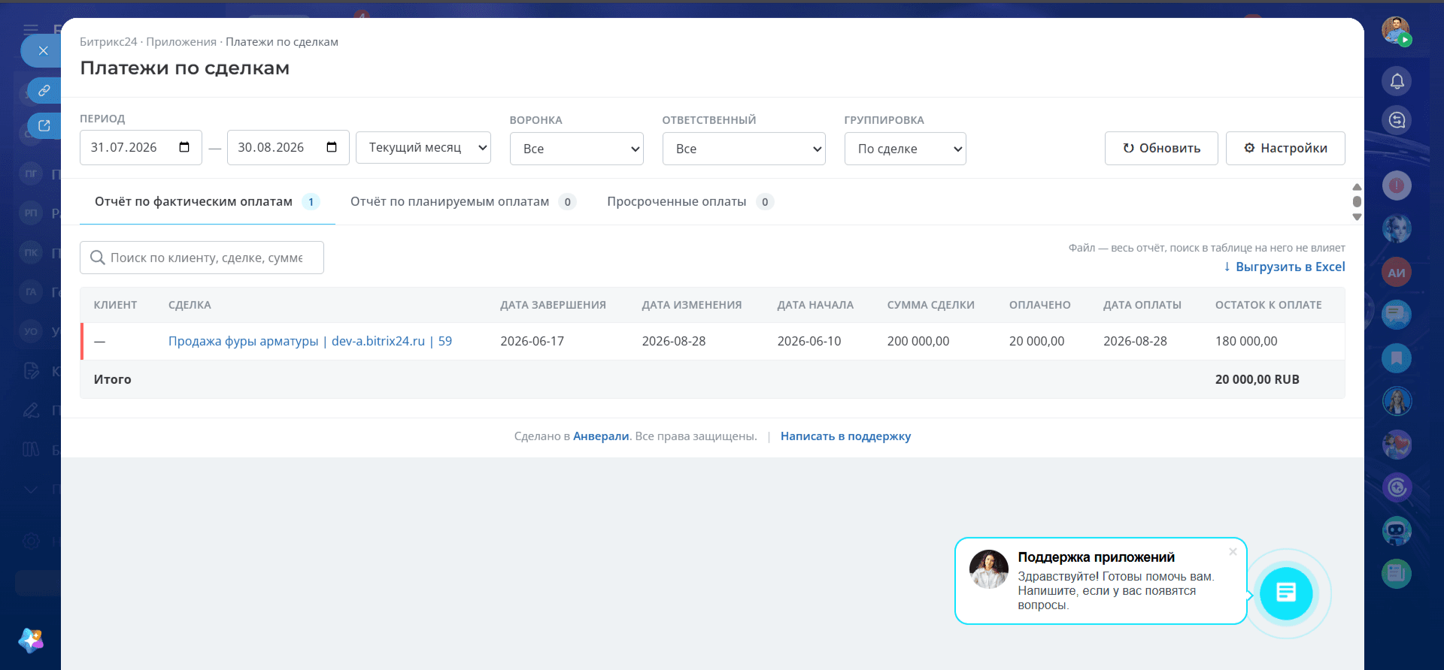Open the page in a new window
The height and width of the screenshot is (670, 1444).
click(x=44, y=125)
